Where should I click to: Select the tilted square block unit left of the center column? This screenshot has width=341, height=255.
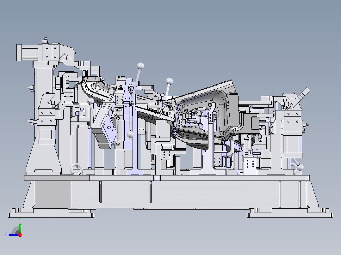click(104, 128)
